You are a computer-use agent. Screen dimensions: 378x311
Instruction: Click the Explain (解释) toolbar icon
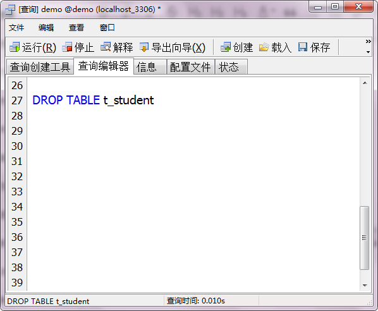106,47
